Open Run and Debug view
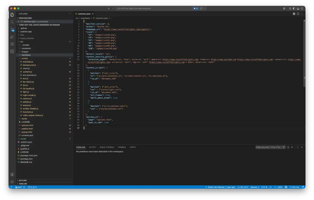This screenshot has width=314, height=200. tap(12, 37)
